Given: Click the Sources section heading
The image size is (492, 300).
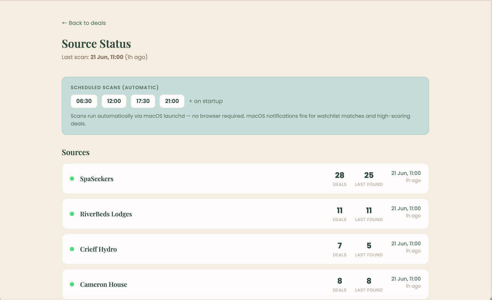Looking at the screenshot, I should (76, 152).
